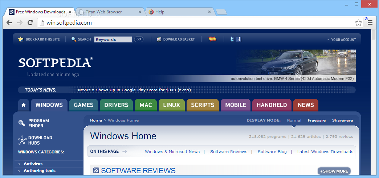Click the yellow star Bookmark This Site icon
This screenshot has height=178, width=379.
(x=21, y=39)
